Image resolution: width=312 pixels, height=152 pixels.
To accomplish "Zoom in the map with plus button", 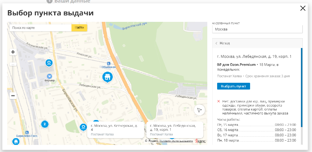I will [13, 52].
